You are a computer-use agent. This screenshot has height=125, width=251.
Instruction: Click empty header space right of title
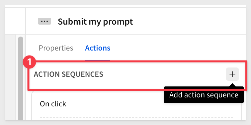189,21
